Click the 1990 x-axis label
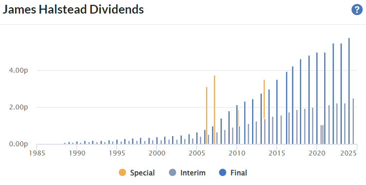Viewport: 366px width, 185px height. coord(77,153)
